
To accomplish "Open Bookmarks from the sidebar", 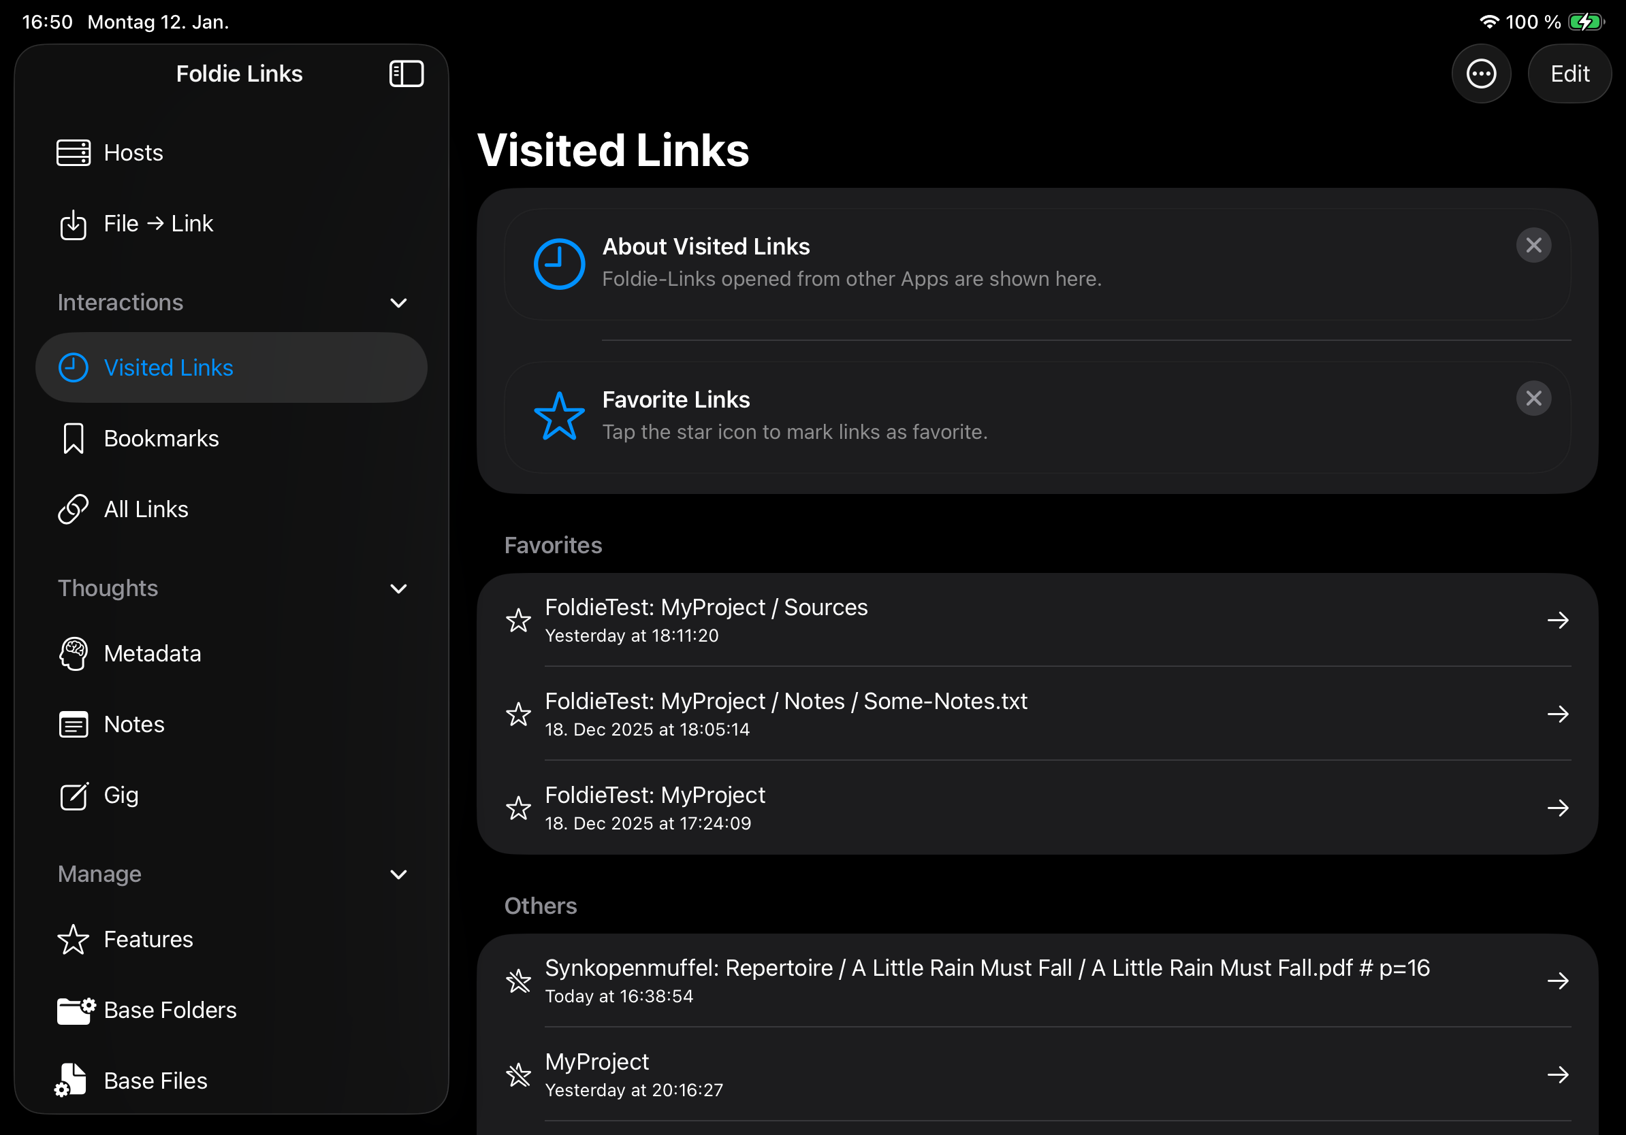I will (x=161, y=439).
